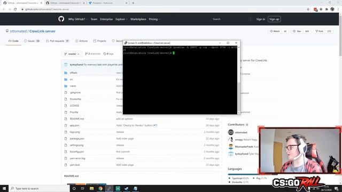
Task: Focus the GitHub search field
Action: tap(232, 19)
